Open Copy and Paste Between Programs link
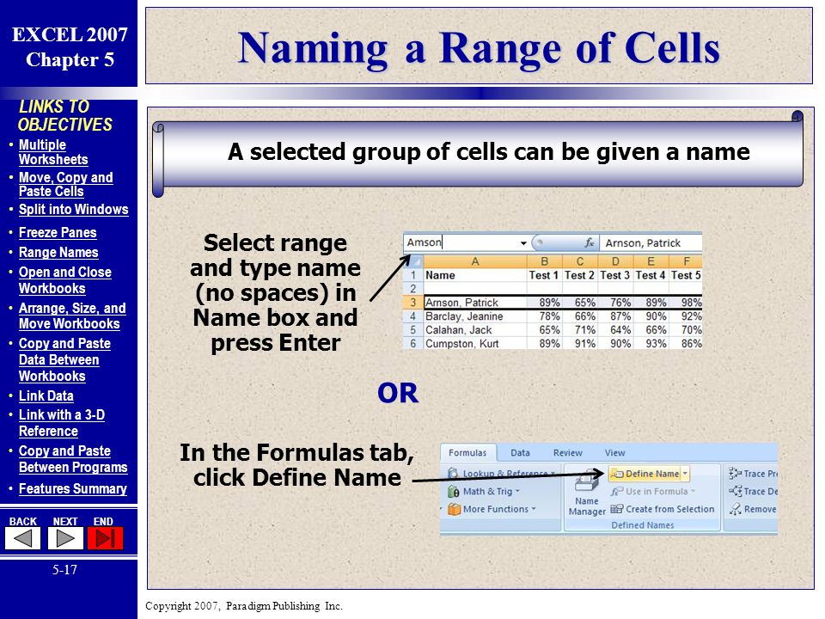 coord(73,459)
